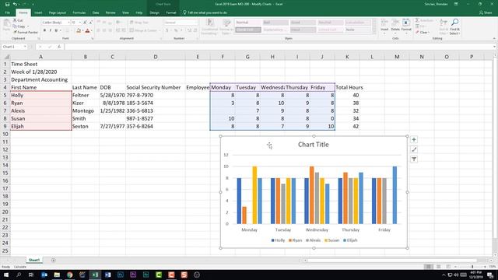Open the Delete cells dropdown

point(395,26)
